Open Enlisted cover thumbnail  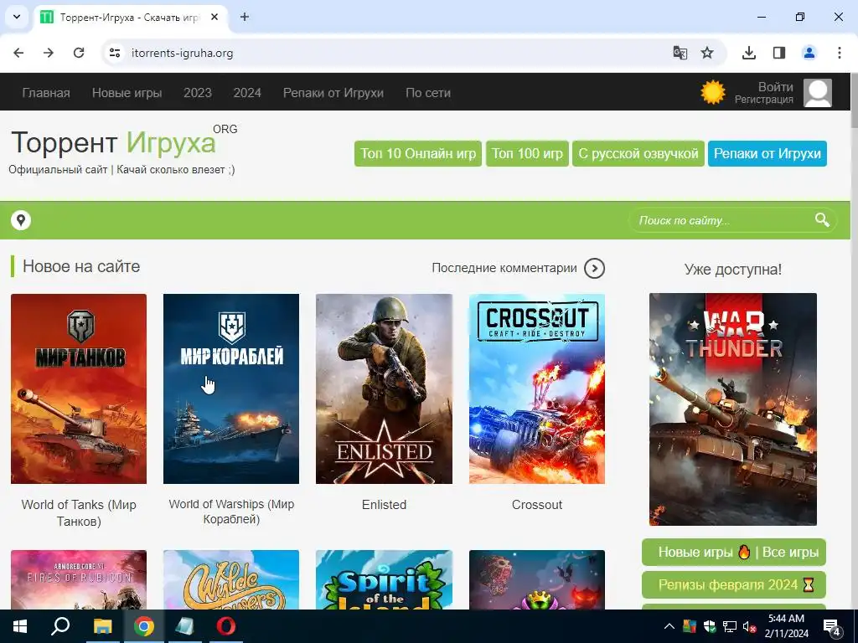point(384,388)
